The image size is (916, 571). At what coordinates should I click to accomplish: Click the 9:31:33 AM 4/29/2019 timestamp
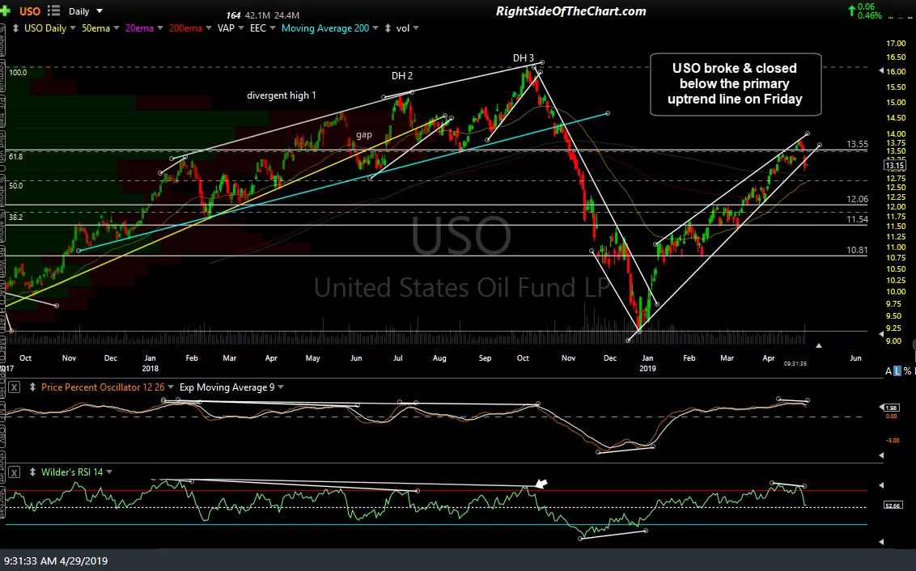click(x=56, y=561)
